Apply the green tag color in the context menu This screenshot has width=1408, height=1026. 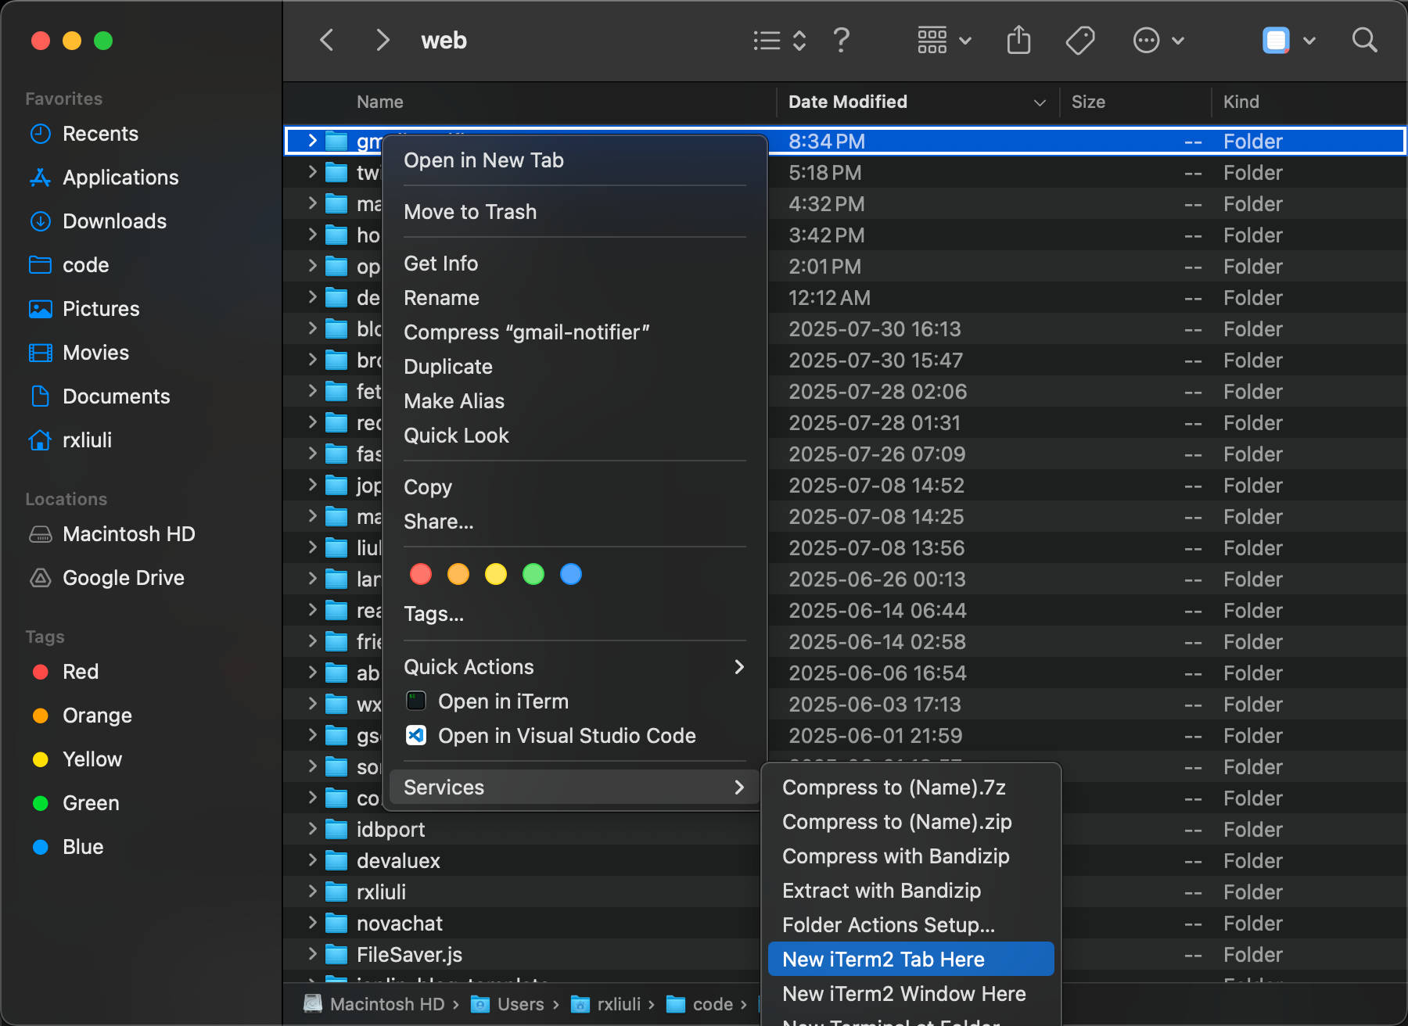533,575
